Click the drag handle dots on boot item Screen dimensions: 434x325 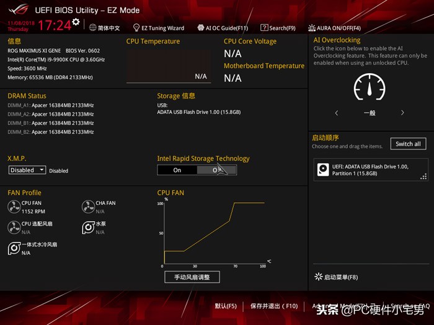point(423,176)
